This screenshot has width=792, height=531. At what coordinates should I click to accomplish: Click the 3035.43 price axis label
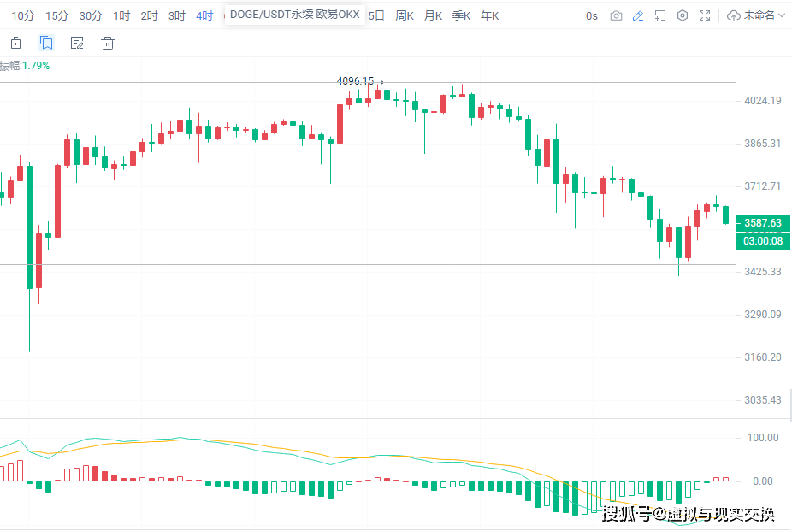tap(763, 400)
